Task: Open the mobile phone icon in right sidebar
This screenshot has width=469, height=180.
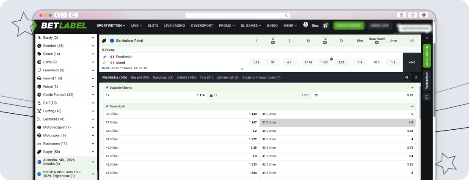Action: pos(427,97)
